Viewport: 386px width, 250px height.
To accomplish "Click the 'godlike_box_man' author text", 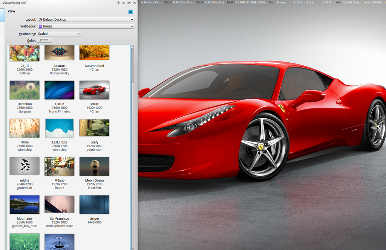I will pyautogui.click(x=25, y=226).
